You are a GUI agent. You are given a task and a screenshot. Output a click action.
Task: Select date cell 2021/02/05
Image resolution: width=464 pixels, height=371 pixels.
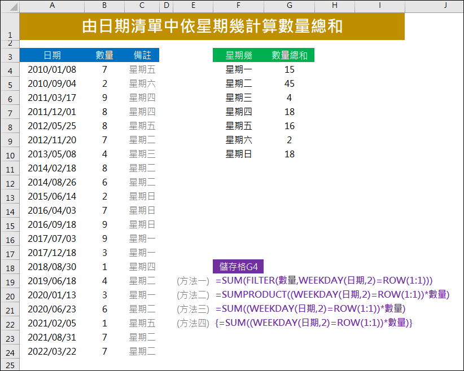[52, 323]
